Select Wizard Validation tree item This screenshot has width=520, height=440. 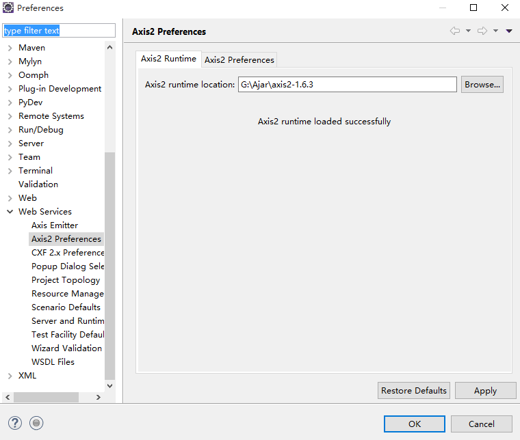(x=66, y=348)
